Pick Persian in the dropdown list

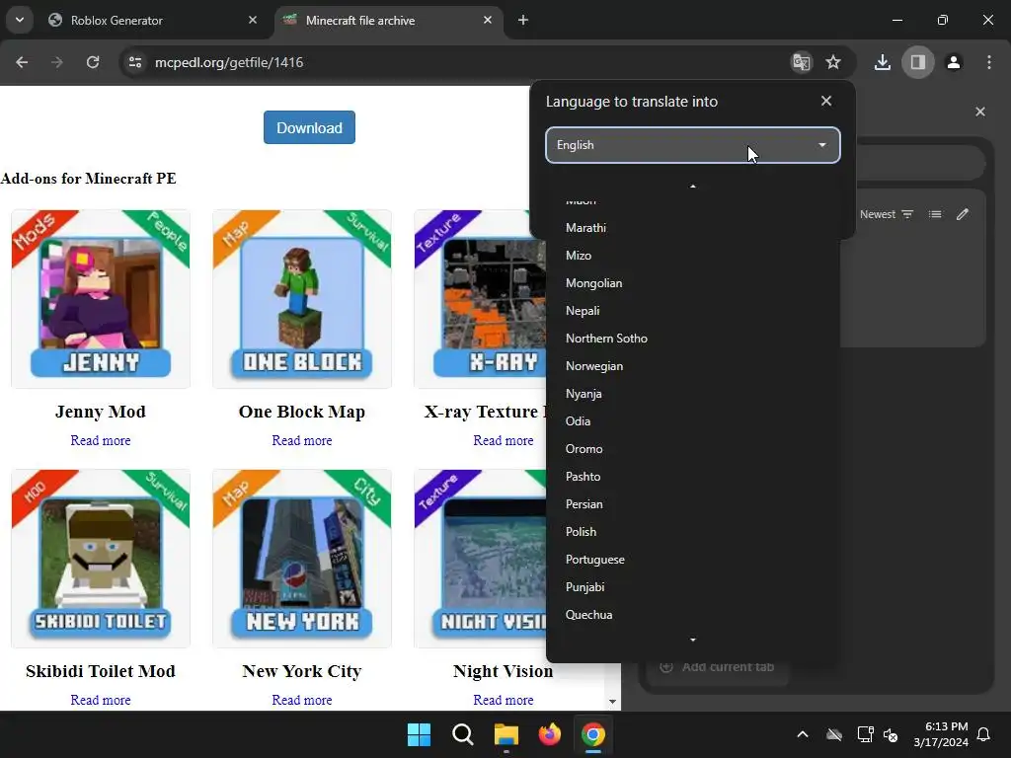(x=692, y=504)
